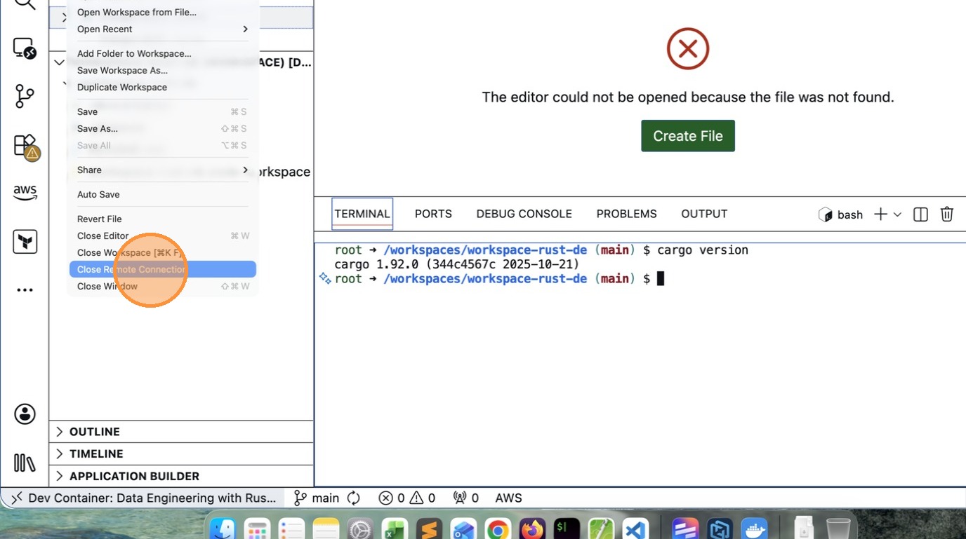966x539 pixels.
Task: Open the AWS Toolkit panel in the activity bar
Action: (25, 193)
